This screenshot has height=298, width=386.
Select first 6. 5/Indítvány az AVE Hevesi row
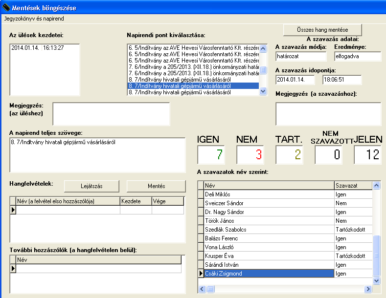[x=193, y=48]
